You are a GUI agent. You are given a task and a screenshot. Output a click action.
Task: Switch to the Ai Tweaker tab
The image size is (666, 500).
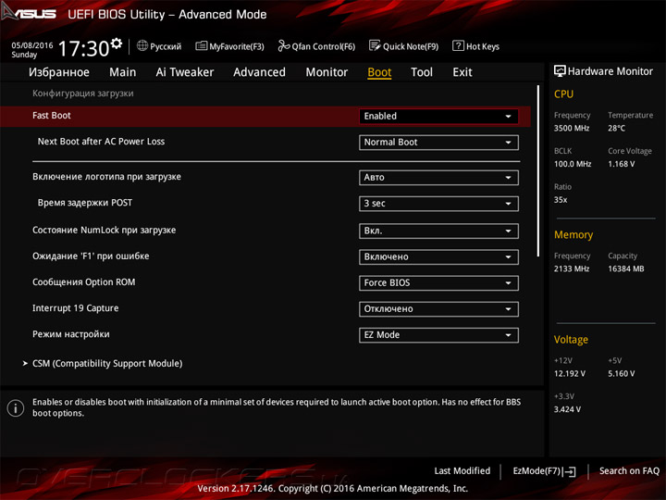point(185,72)
